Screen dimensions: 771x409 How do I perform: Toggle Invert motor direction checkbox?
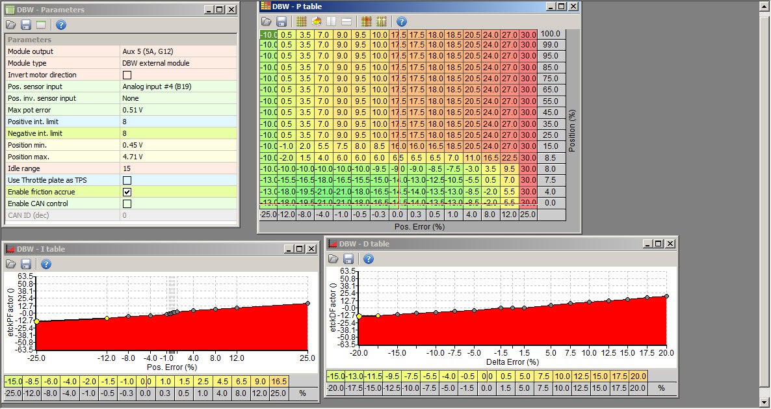click(x=127, y=75)
